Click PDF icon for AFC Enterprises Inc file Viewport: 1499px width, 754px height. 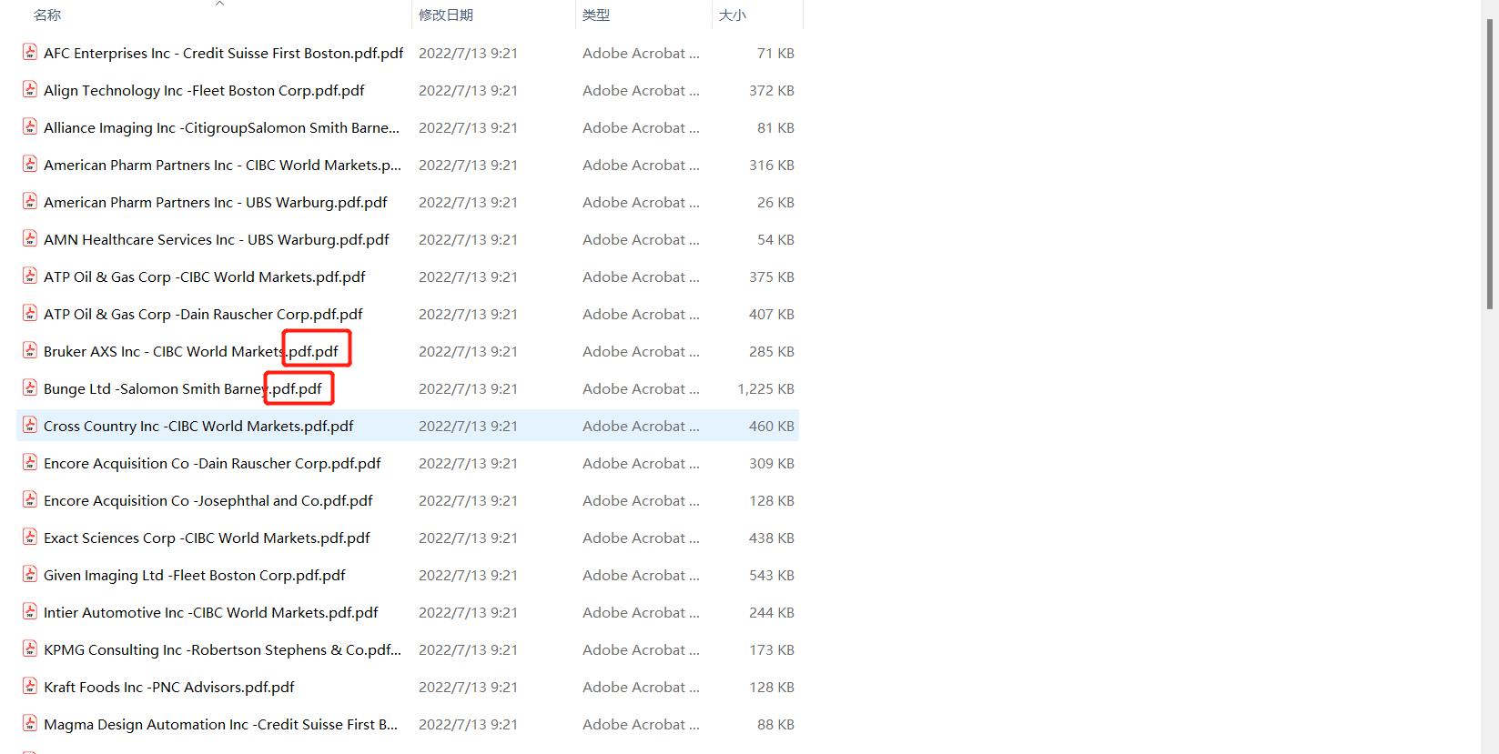pyautogui.click(x=30, y=52)
